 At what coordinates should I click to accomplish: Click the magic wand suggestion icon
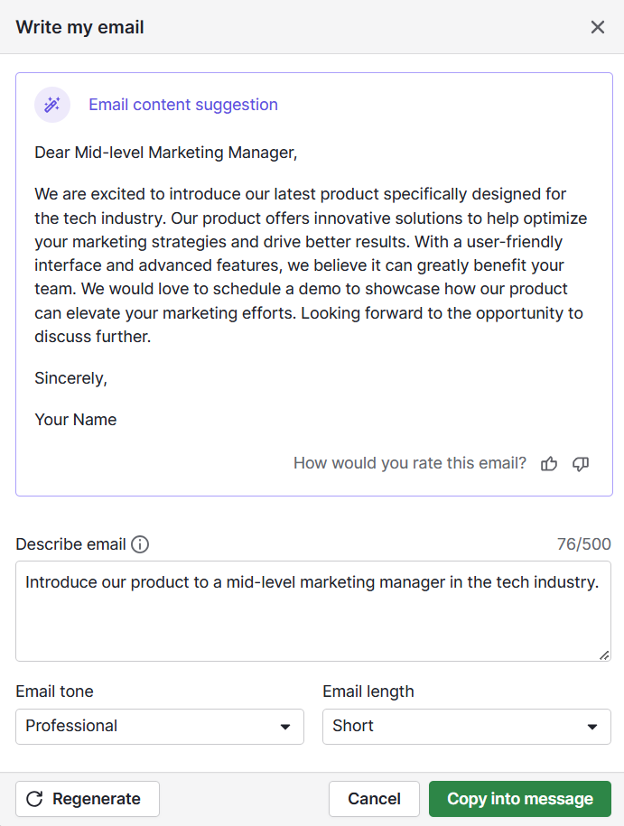tap(52, 105)
